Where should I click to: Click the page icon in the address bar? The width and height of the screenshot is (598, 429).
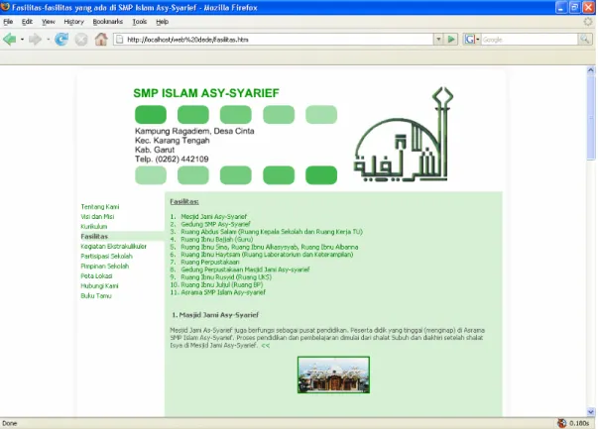tap(120, 40)
